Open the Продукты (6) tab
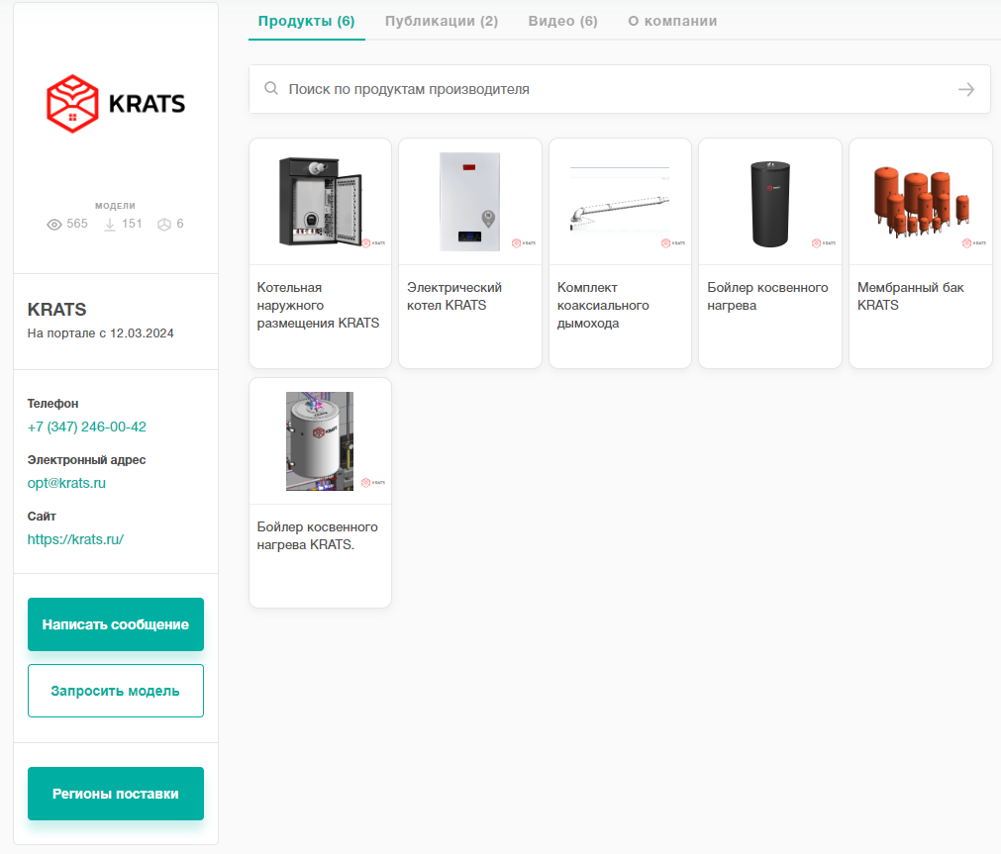 click(x=306, y=21)
